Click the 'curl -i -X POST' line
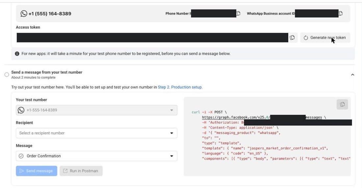Image resolution: width=362 pixels, height=188 pixels. click(x=209, y=112)
